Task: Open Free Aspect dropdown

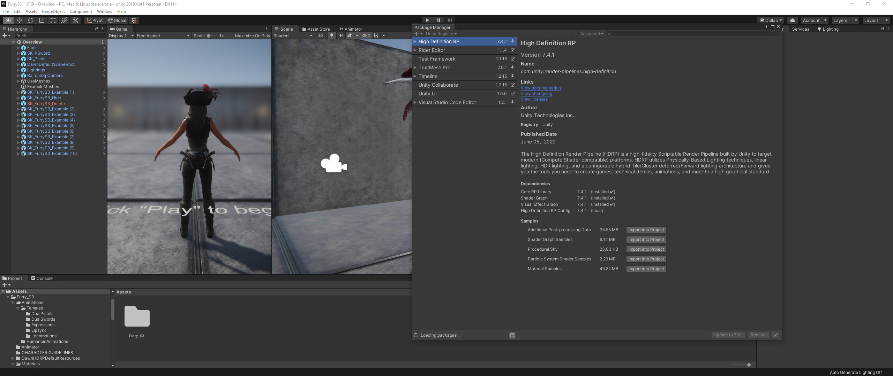Action: tap(163, 36)
